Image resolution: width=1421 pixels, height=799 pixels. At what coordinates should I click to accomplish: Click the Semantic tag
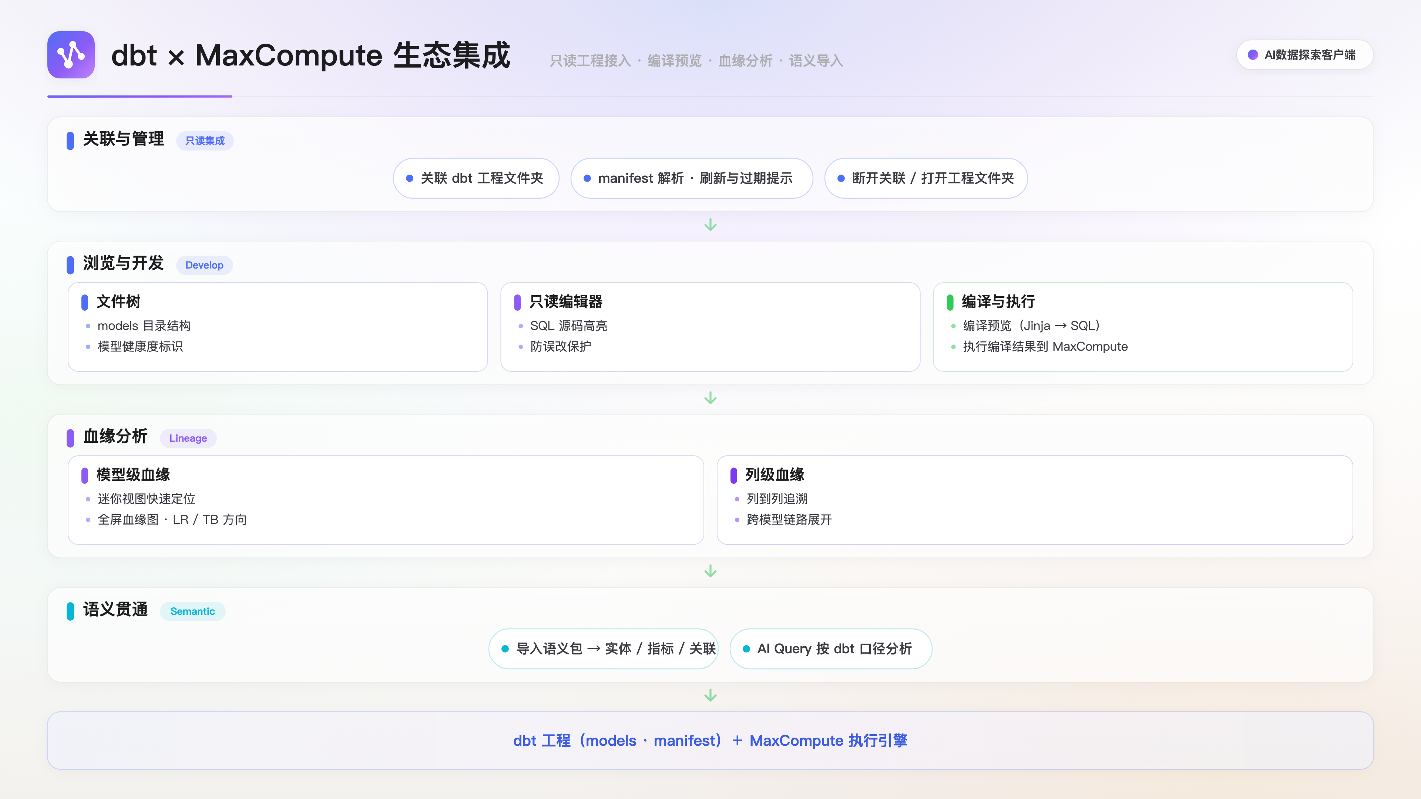(x=192, y=611)
